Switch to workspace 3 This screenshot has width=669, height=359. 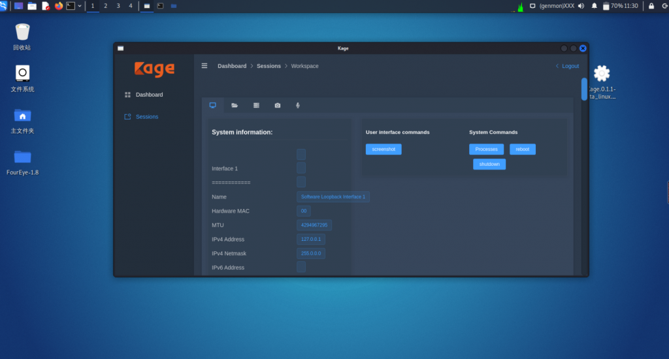click(118, 6)
